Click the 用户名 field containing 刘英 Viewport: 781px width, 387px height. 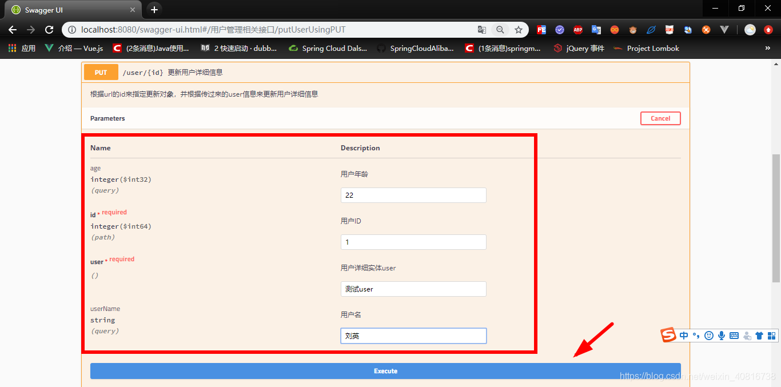point(413,336)
